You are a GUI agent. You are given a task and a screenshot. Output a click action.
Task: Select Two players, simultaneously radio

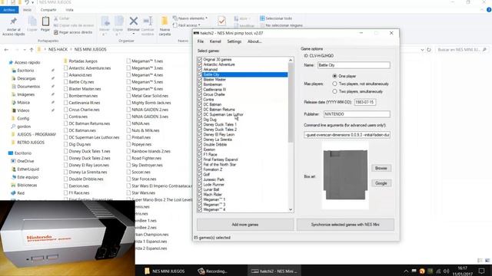tap(334, 91)
